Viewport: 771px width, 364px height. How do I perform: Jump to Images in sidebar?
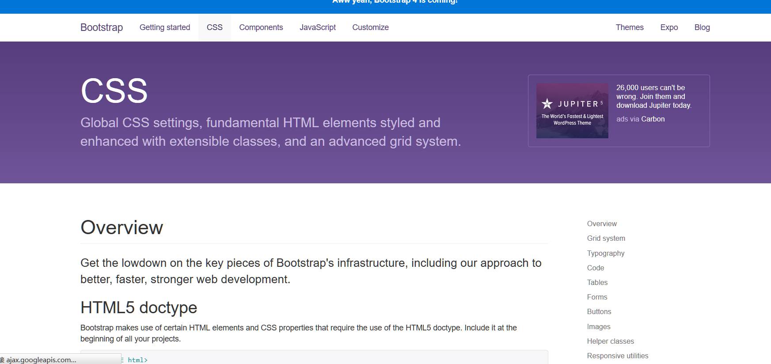[x=599, y=326]
